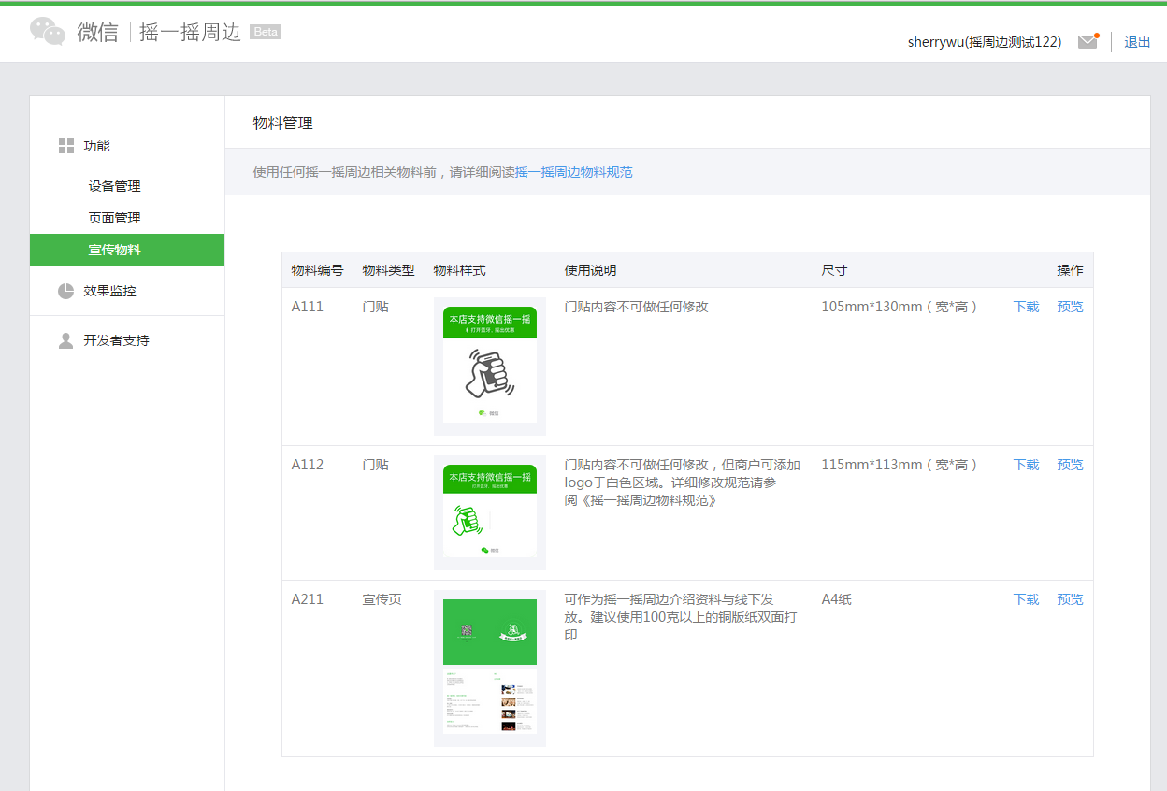Click the 摇一摇周边 header text
The image size is (1167, 791).
pos(191,33)
